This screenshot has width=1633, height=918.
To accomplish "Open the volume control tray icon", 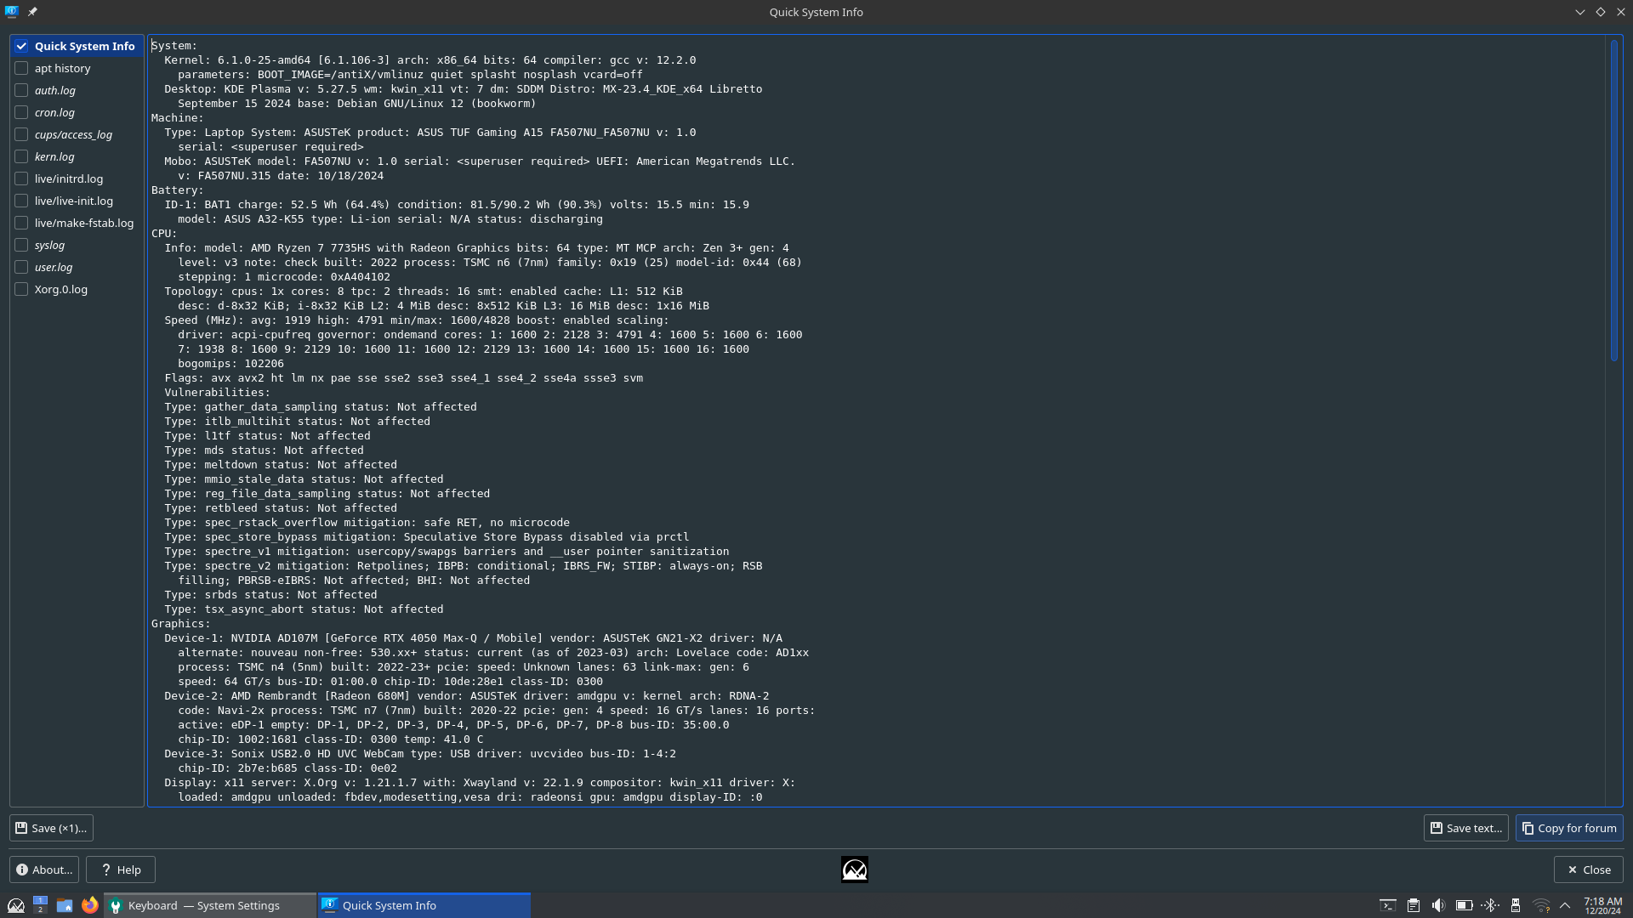I will click(x=1438, y=906).
